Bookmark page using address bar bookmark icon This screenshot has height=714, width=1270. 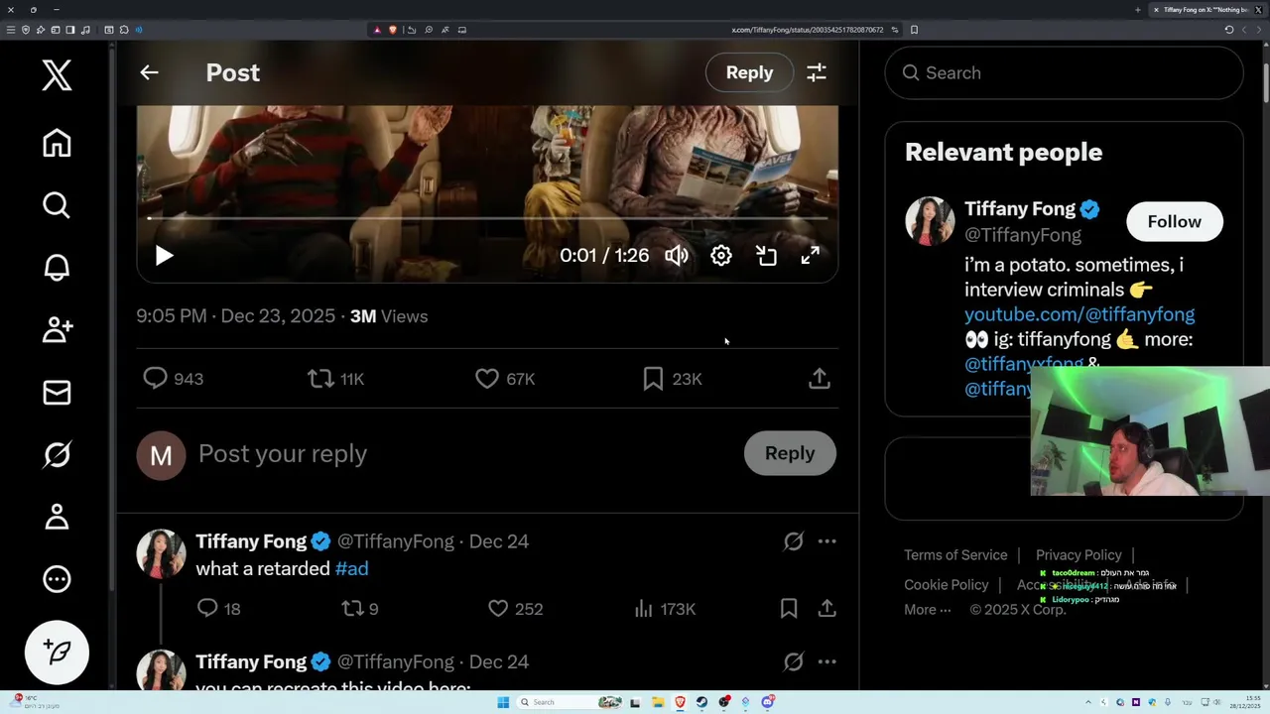tap(914, 30)
